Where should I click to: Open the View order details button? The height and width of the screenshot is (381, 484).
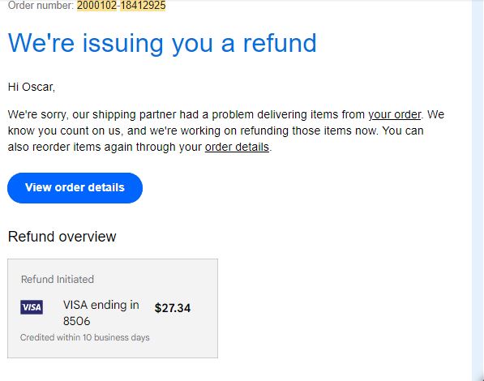tap(75, 188)
